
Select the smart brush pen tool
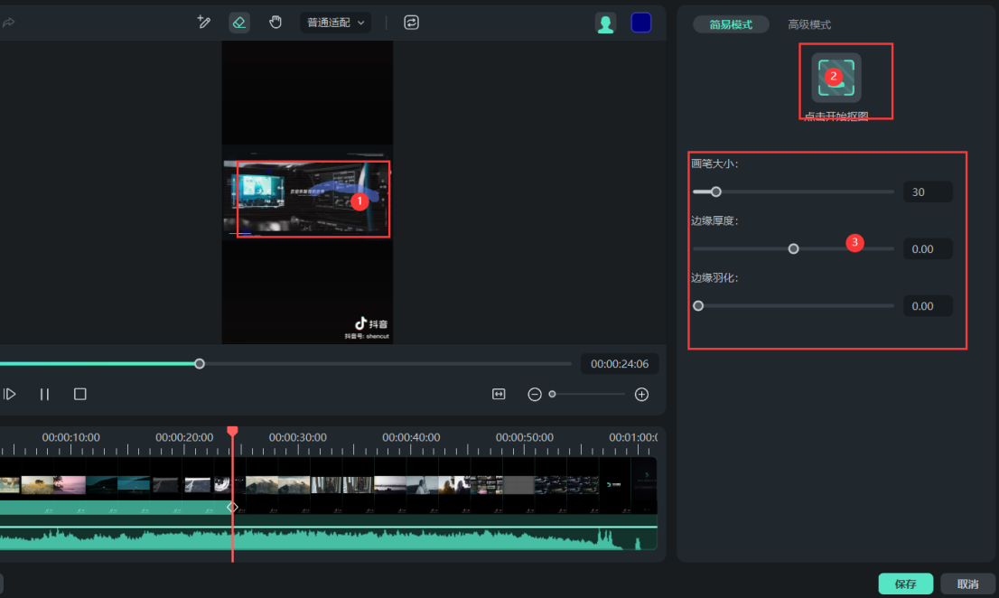204,23
